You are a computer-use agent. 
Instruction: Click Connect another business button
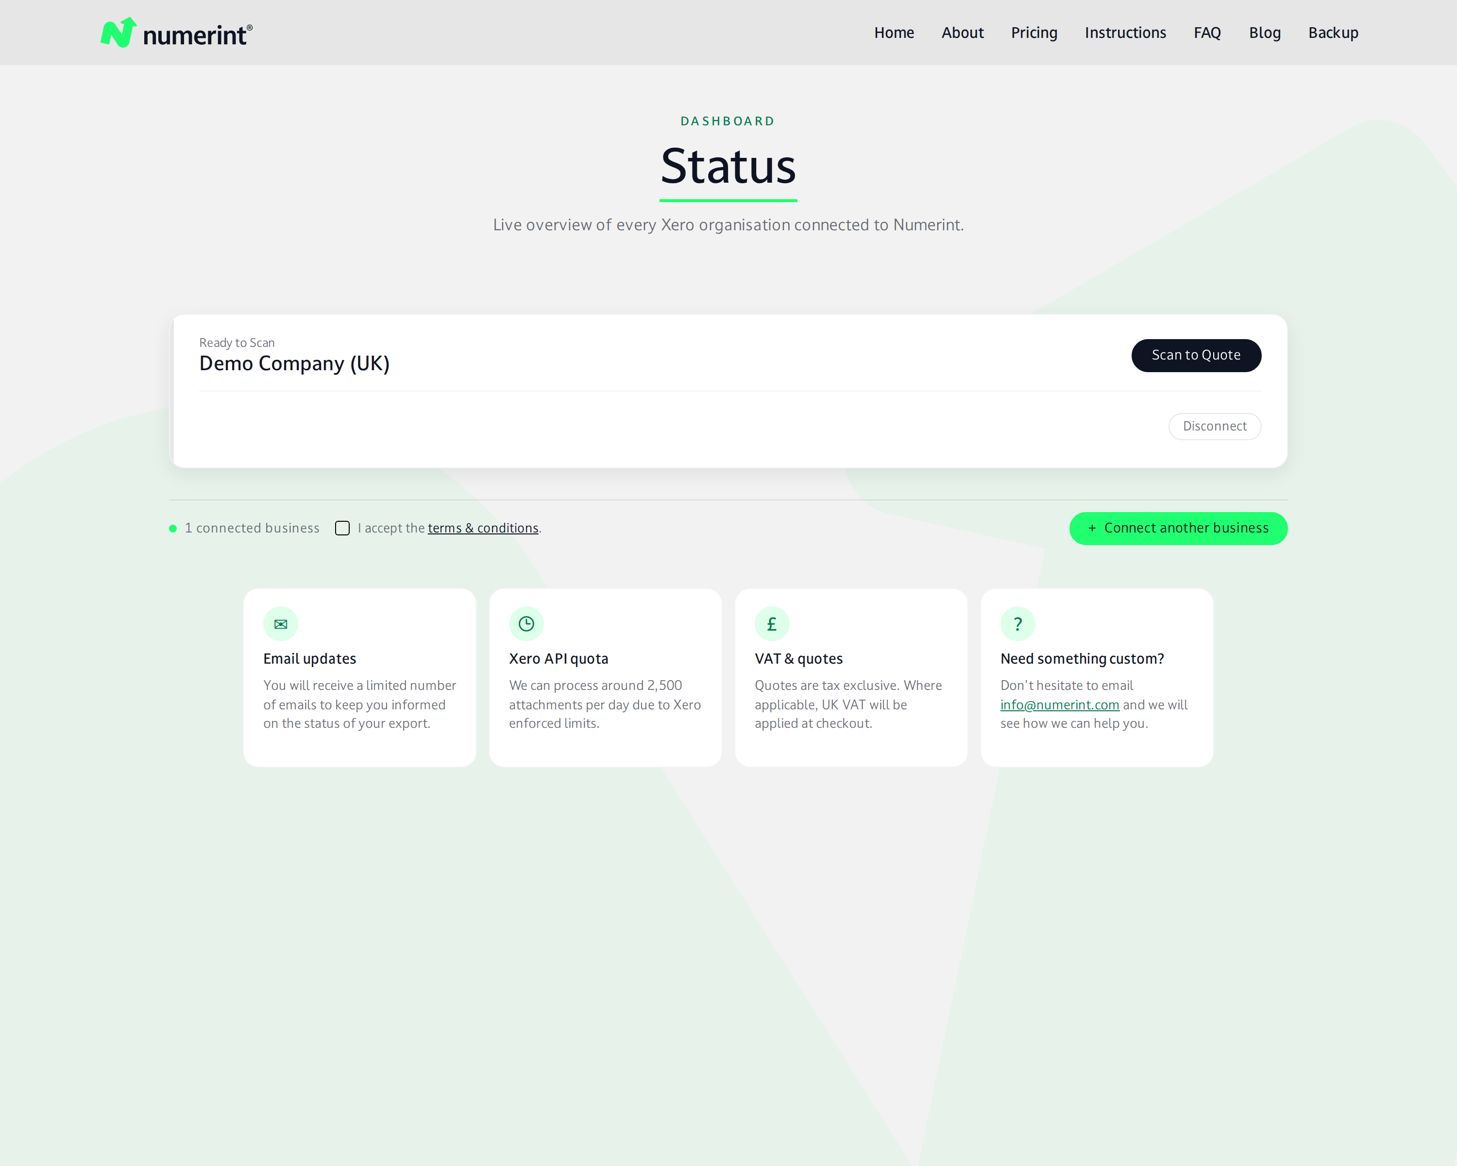(1178, 529)
